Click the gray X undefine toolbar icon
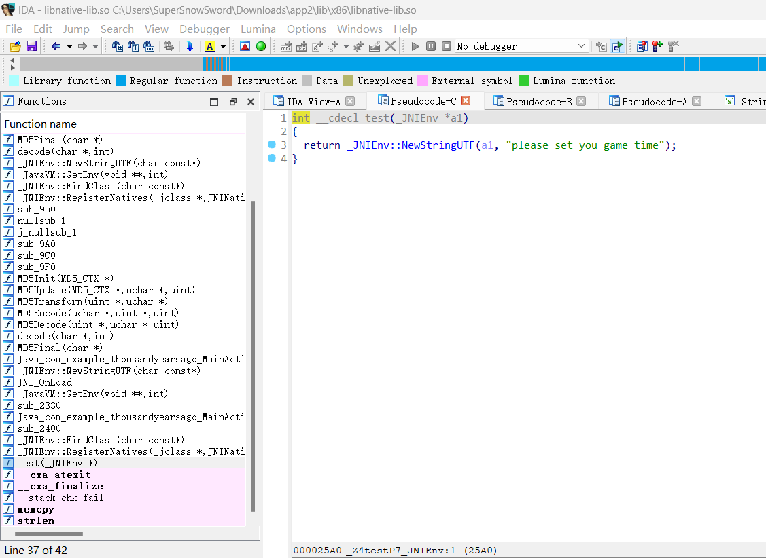 click(390, 46)
